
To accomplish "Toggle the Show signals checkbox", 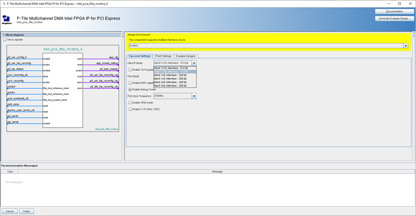I will 5,40.
